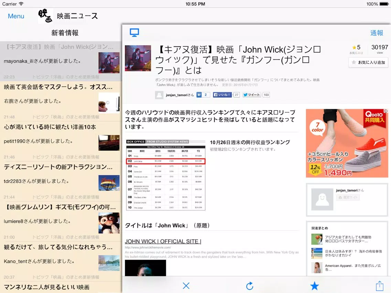Image resolution: width=391 pixels, height=293 pixels.
Task: Open the share sheet icon in bottom toolbar
Action: 380,285
